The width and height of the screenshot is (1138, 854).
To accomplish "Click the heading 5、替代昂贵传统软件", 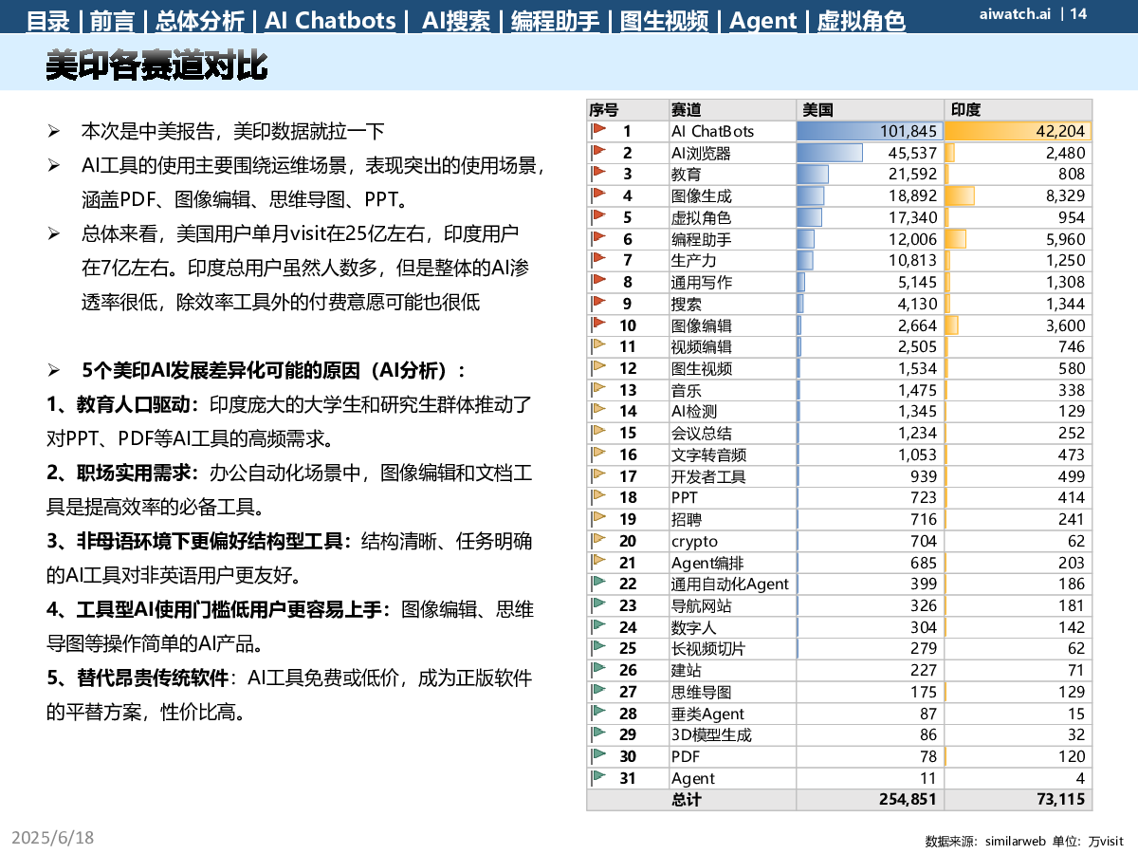I will 138,678.
